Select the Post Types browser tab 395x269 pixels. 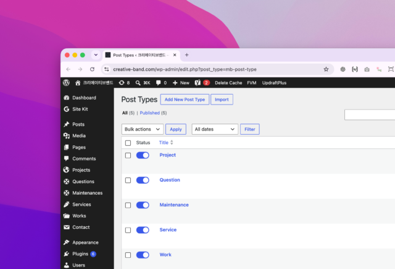141,55
